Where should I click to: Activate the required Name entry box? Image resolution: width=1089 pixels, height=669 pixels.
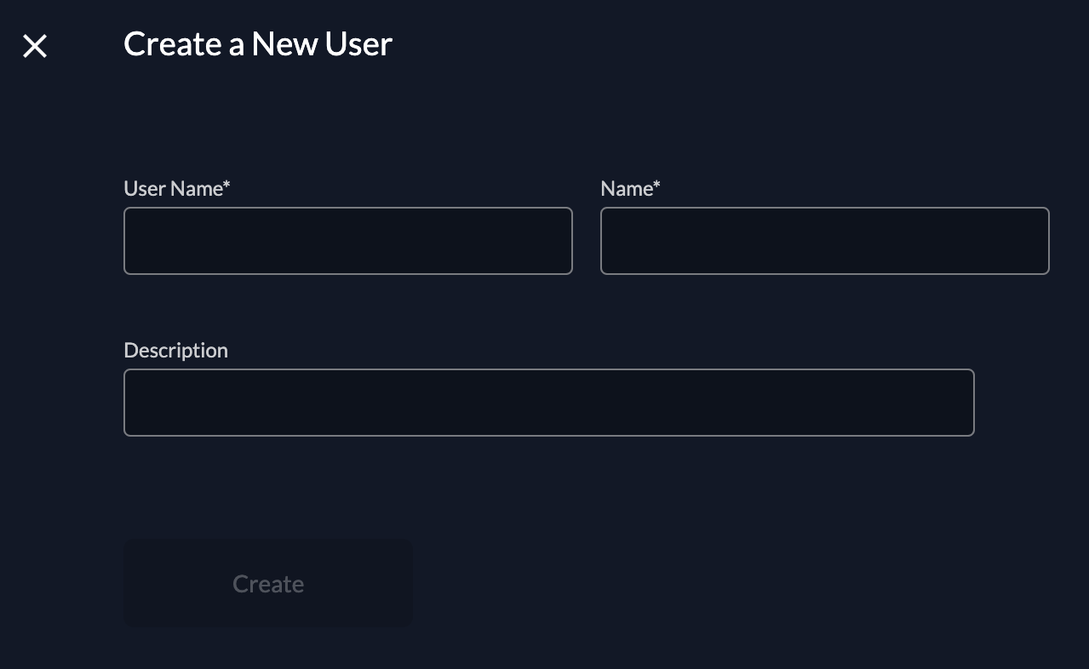click(x=824, y=241)
